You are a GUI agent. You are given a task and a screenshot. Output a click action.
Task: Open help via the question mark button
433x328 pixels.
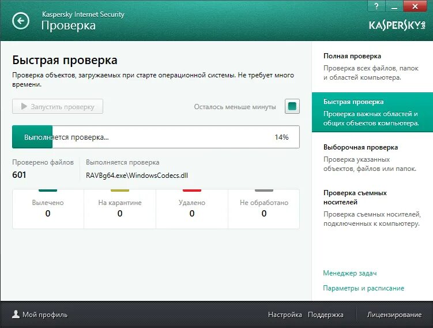(376, 6)
